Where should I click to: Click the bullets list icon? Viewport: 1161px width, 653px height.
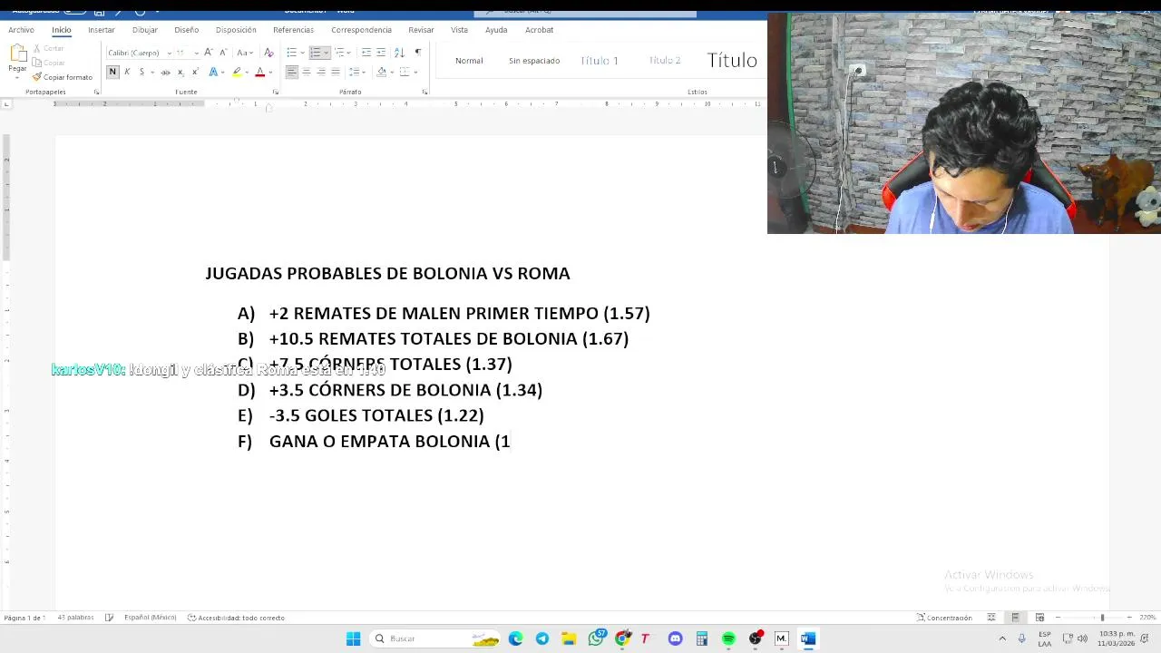point(291,53)
